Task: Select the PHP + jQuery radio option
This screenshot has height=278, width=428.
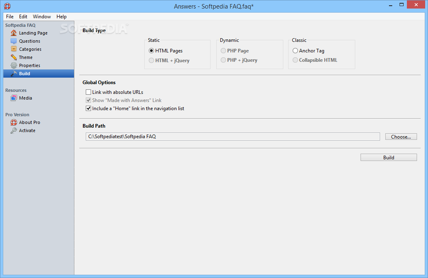Action: click(x=223, y=60)
